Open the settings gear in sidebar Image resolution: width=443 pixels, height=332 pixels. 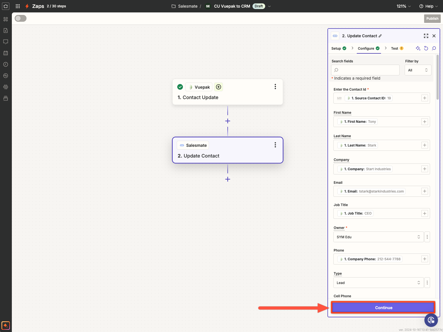[x=6, y=87]
